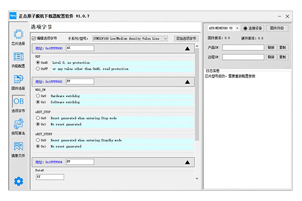Click the 添加选项字节 button
The width and height of the screenshot is (302, 201).
186,38
